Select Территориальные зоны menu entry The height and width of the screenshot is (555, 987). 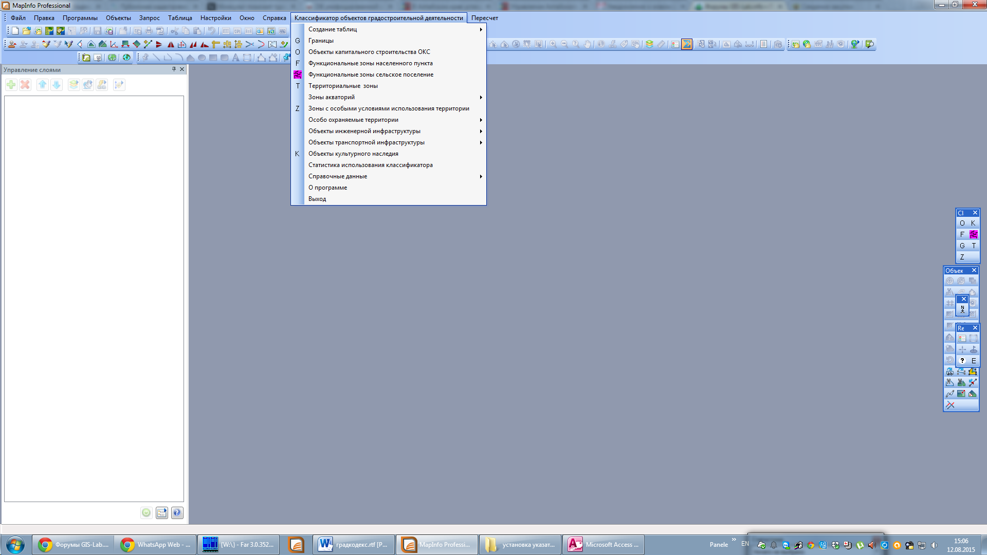coord(343,86)
